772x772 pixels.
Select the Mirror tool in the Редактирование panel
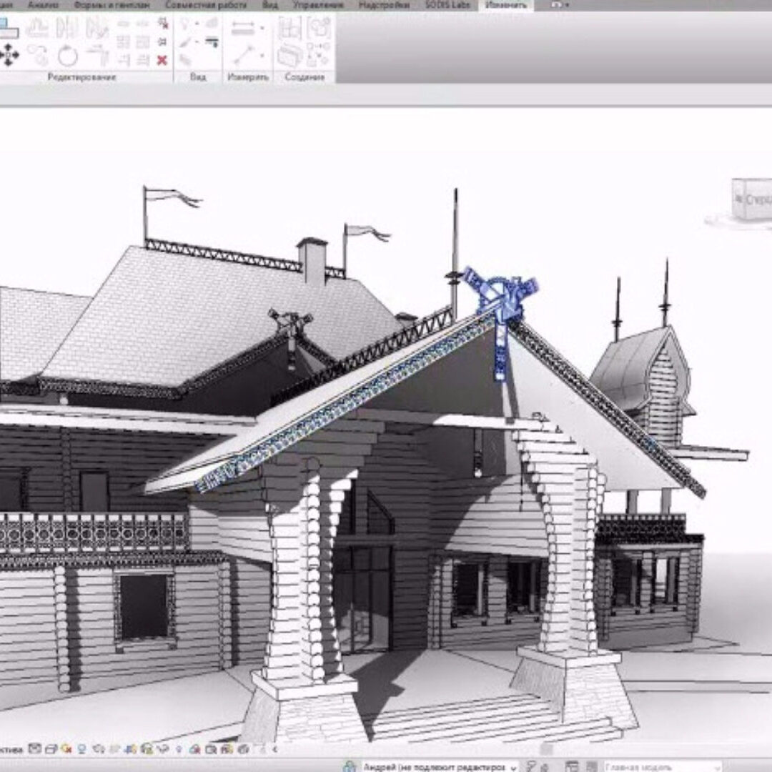point(67,29)
